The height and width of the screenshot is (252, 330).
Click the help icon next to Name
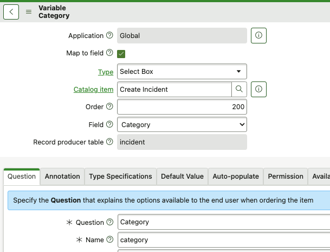[109, 240]
